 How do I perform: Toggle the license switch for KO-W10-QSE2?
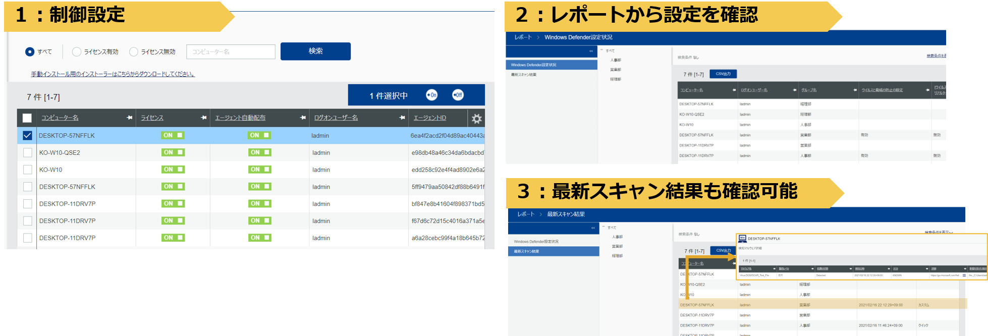coord(173,152)
